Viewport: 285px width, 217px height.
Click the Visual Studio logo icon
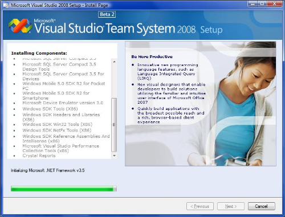pos(21,26)
